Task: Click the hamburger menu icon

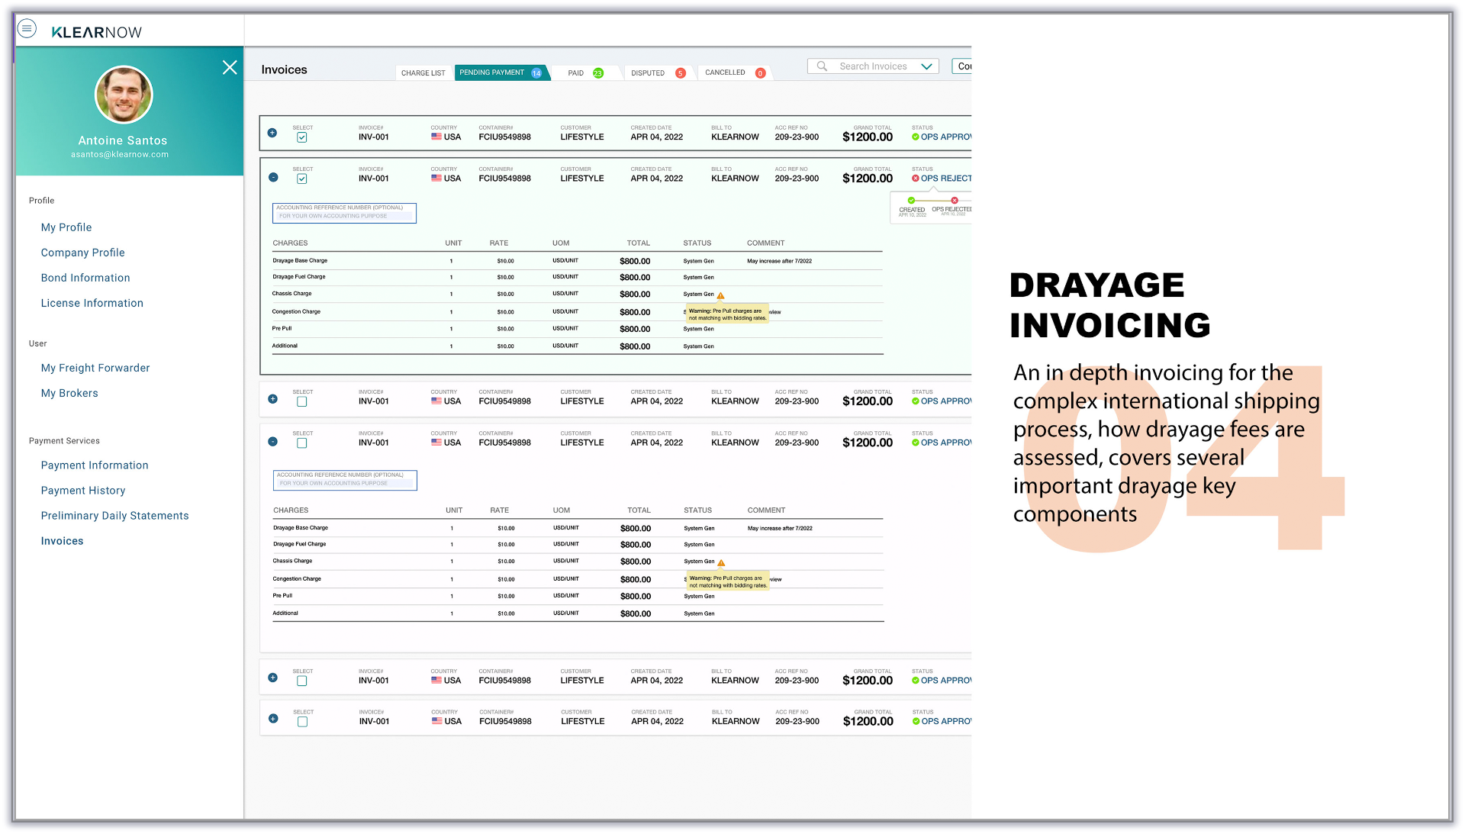Action: pos(27,29)
